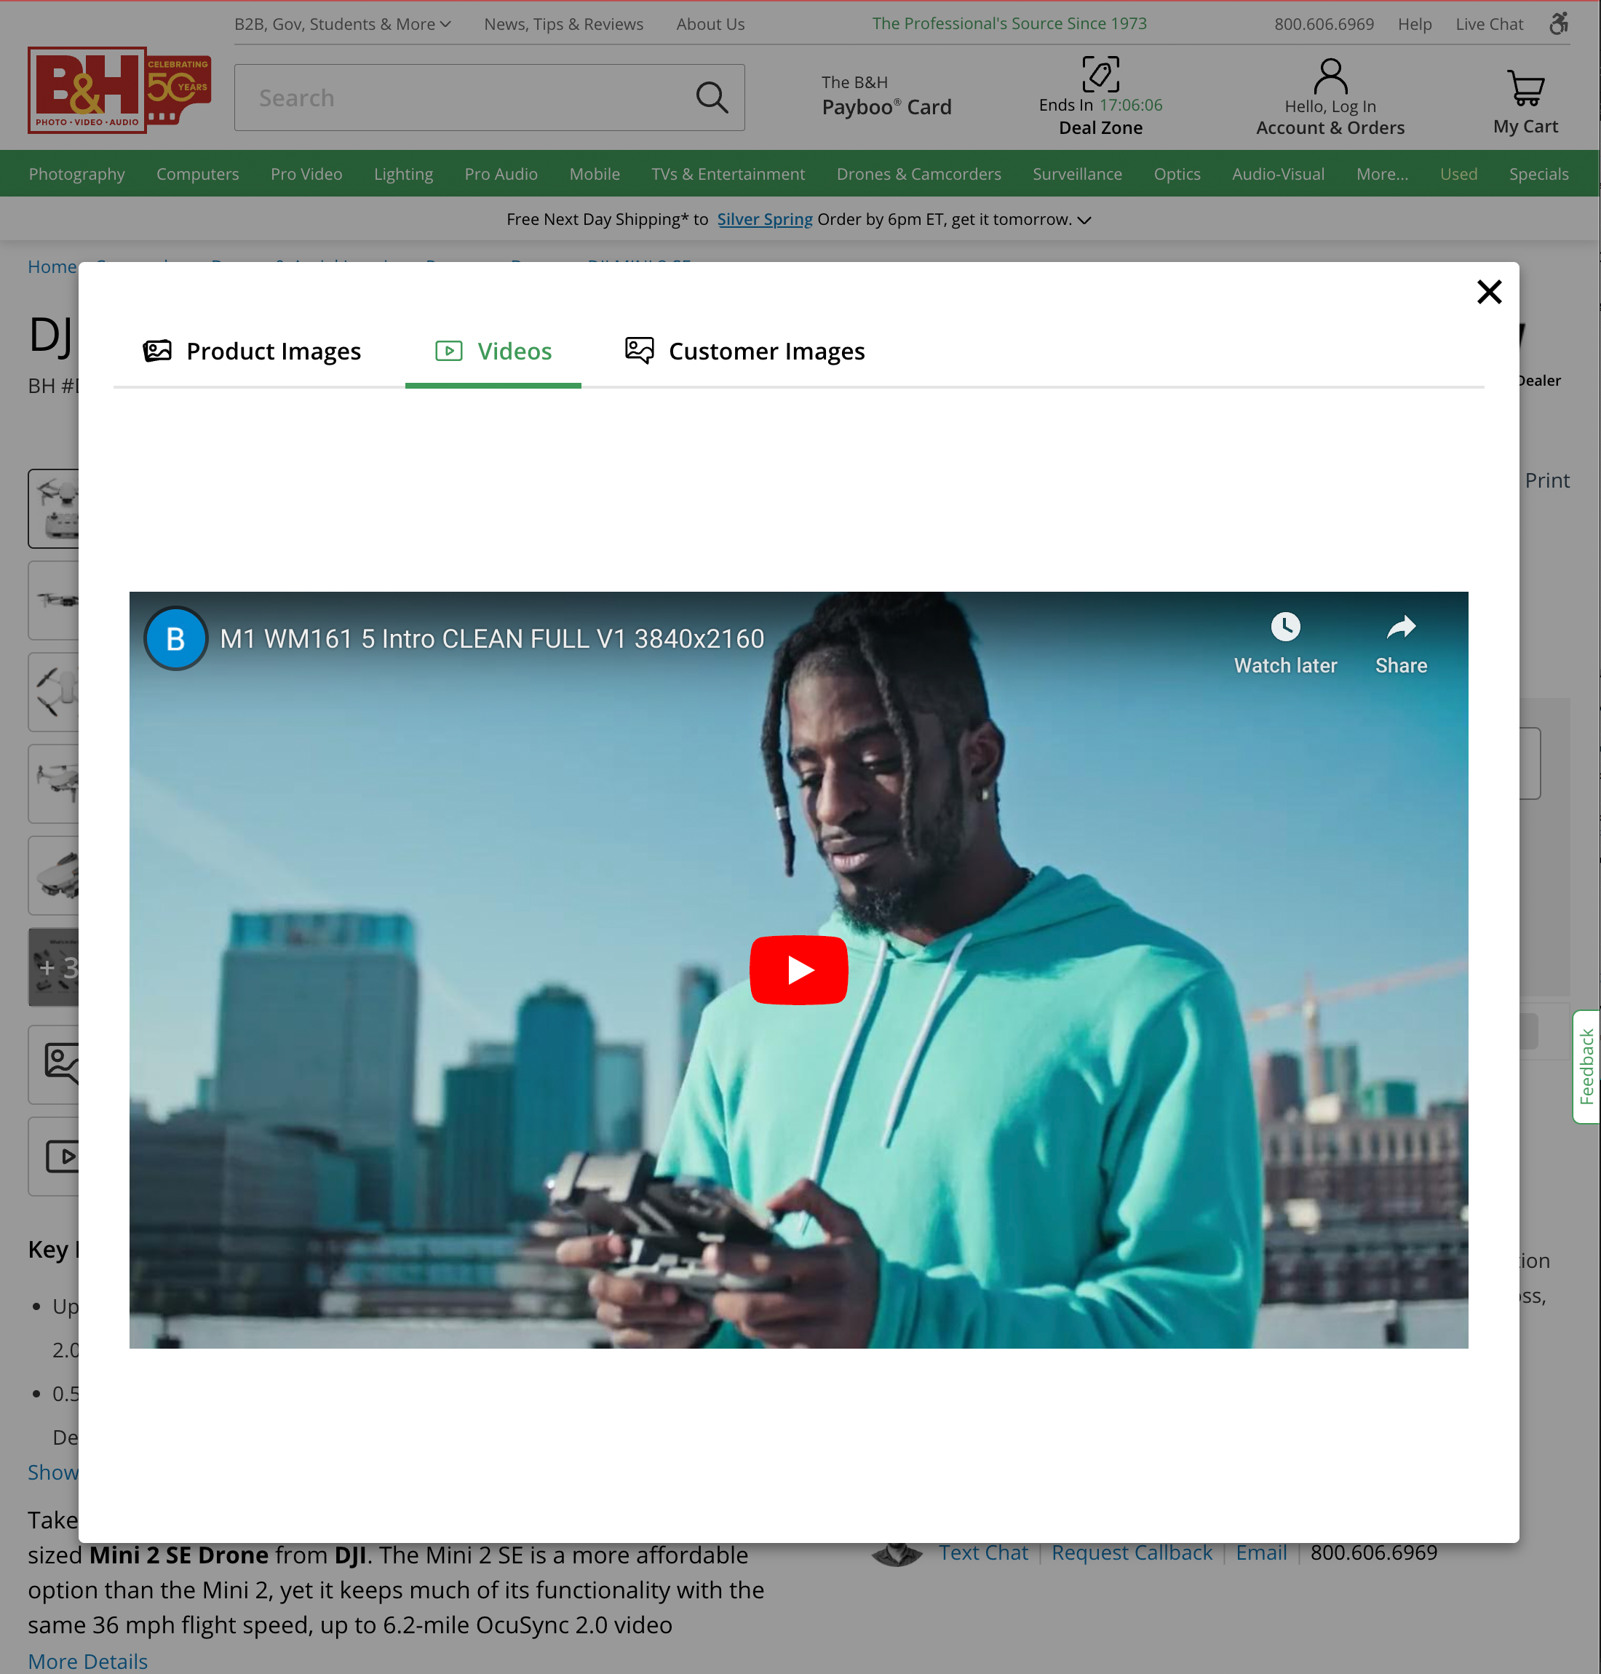Open the Photography menu
This screenshot has width=1601, height=1674.
pyautogui.click(x=77, y=173)
